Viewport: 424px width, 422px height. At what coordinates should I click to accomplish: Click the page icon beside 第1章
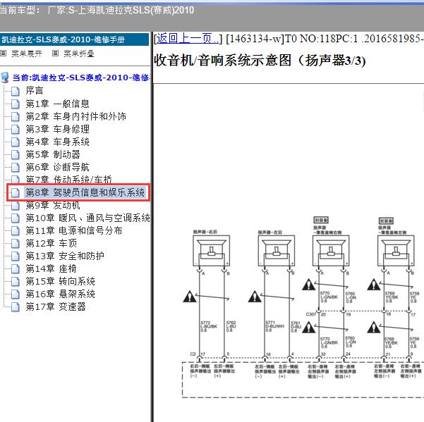click(x=16, y=104)
